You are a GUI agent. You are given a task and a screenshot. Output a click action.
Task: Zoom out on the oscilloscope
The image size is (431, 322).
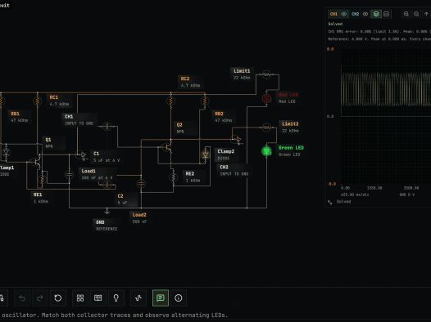click(x=416, y=14)
